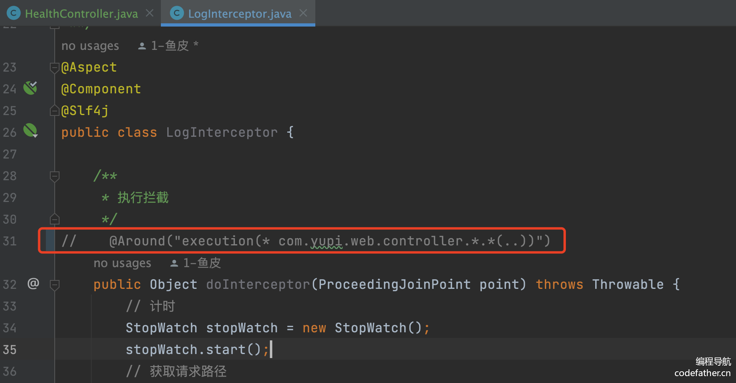Click the author icon above the @Aspect annotation
Viewport: 736px width, 383px height.
142,46
